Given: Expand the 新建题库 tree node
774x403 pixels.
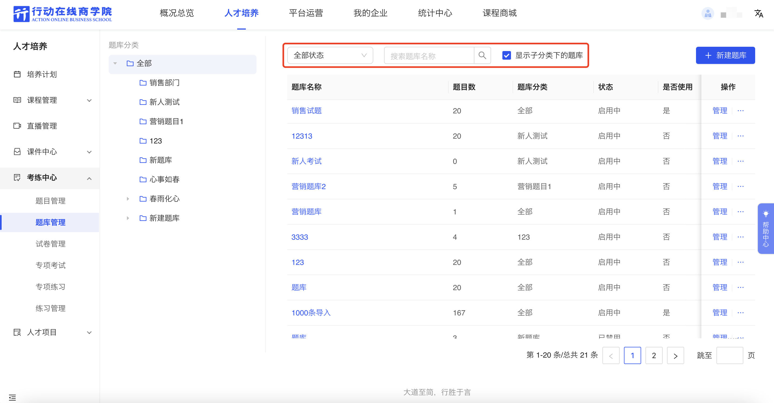Looking at the screenshot, I should [128, 218].
